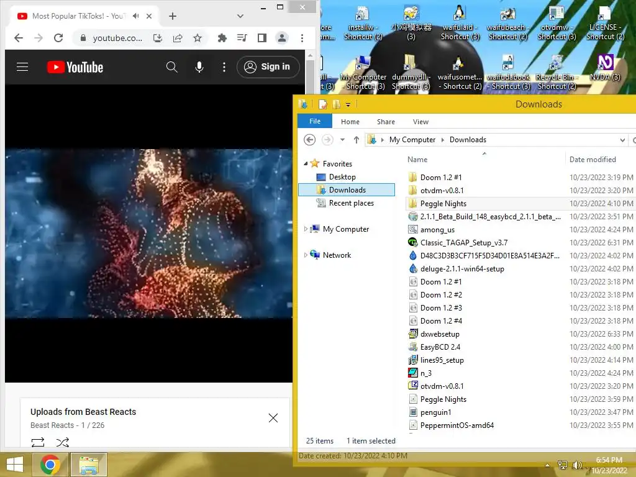636x477 pixels.
Task: Select EasyBCD 2.4 file
Action: point(440,347)
